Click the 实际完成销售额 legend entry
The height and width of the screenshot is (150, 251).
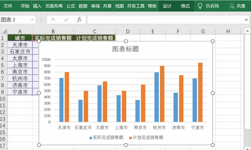pyautogui.click(x=108, y=137)
